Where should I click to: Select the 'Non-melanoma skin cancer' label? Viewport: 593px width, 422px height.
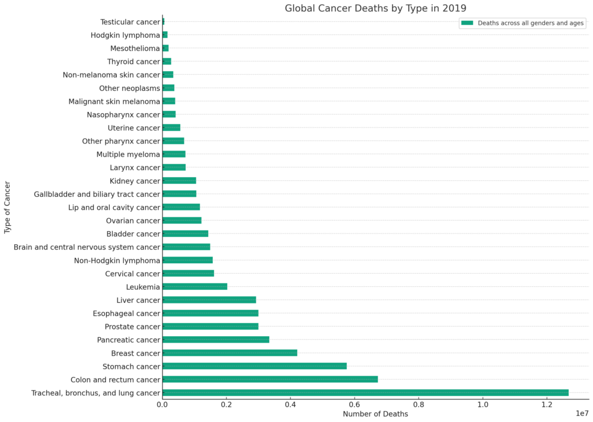[111, 75]
